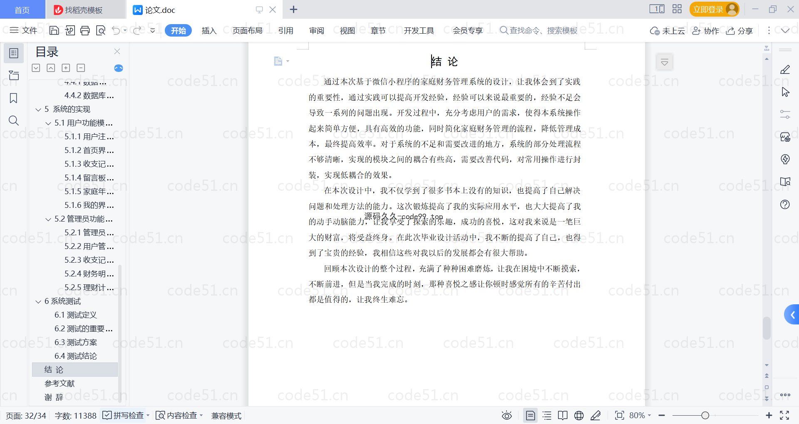Click the blue smart TOC assistant icon

(x=119, y=68)
